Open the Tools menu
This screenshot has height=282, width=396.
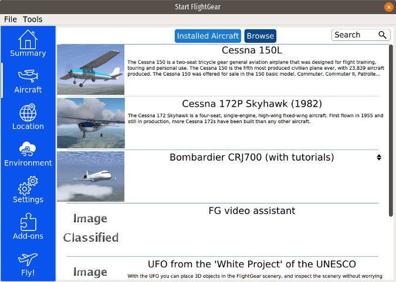point(33,19)
